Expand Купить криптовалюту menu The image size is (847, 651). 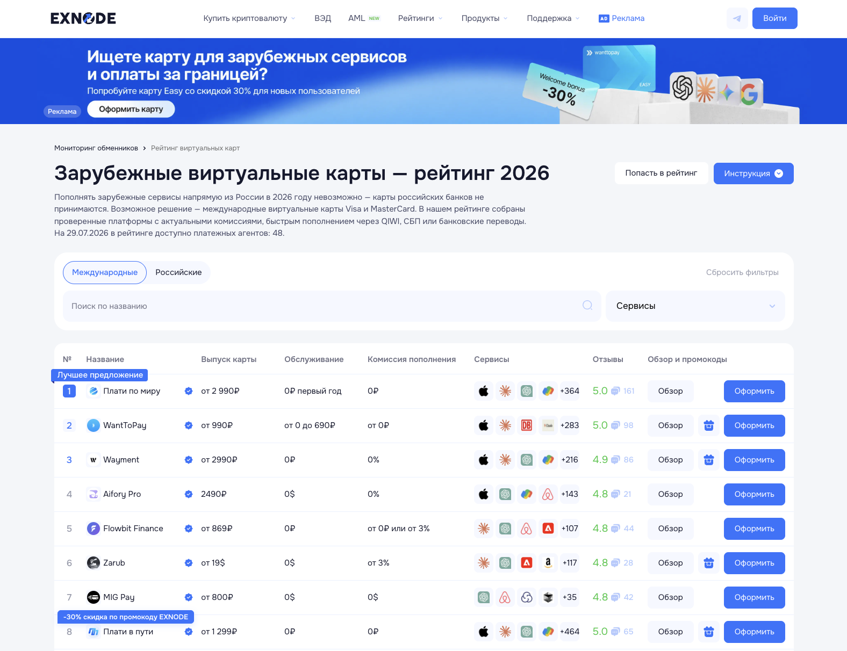click(x=249, y=18)
